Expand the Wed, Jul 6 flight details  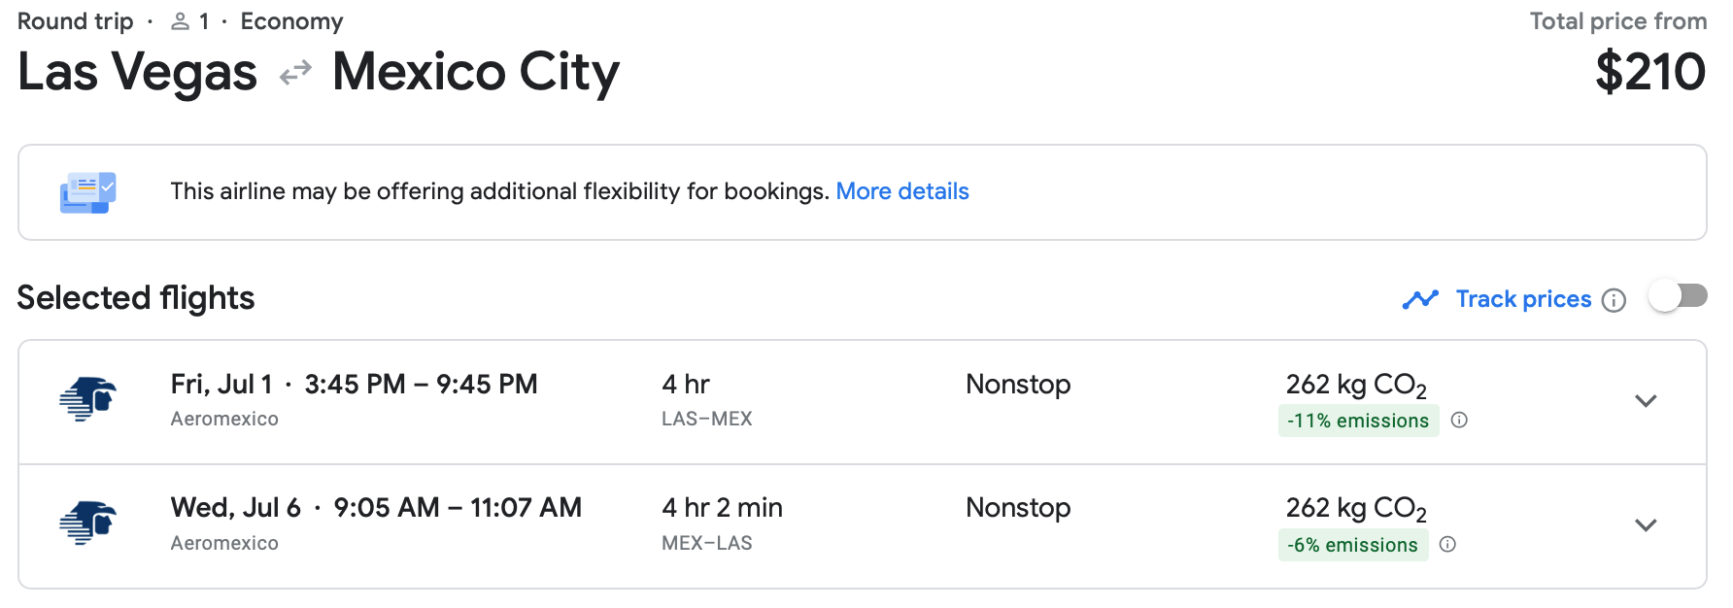click(1646, 525)
